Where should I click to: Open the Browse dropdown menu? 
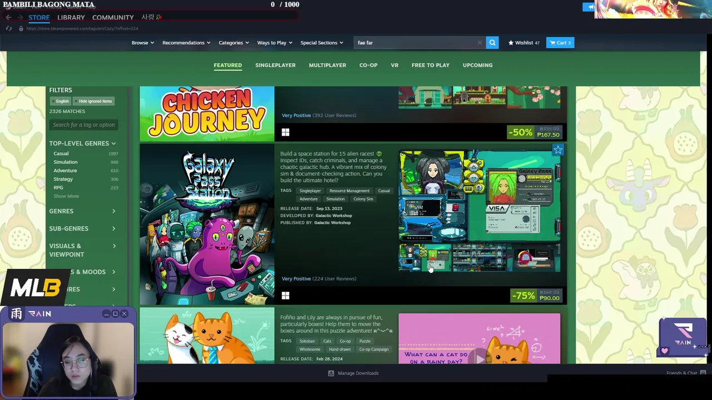pos(142,43)
